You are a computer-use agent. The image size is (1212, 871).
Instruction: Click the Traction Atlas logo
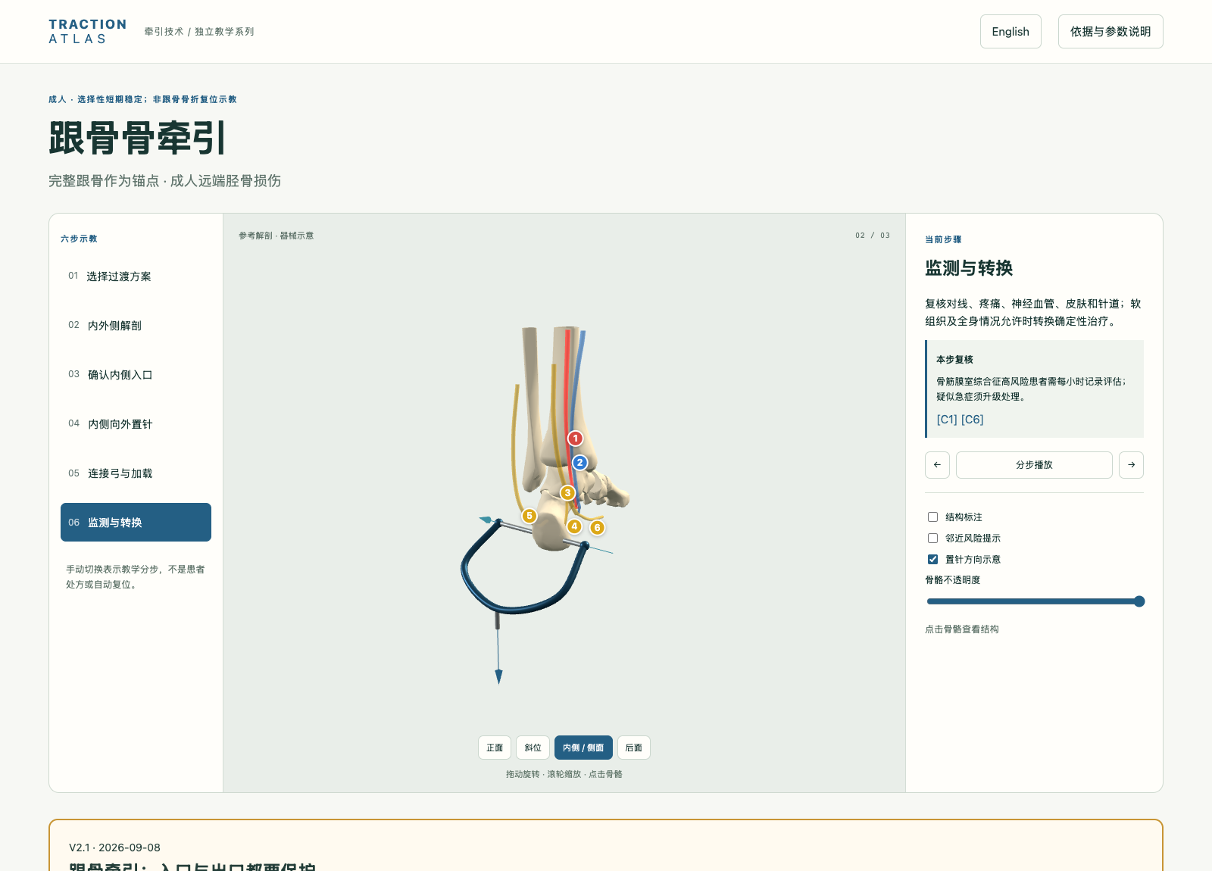(x=88, y=32)
